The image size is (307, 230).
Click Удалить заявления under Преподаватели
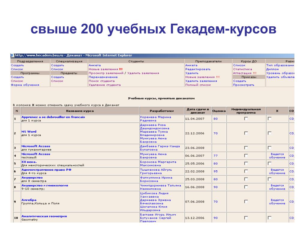tap(201, 81)
